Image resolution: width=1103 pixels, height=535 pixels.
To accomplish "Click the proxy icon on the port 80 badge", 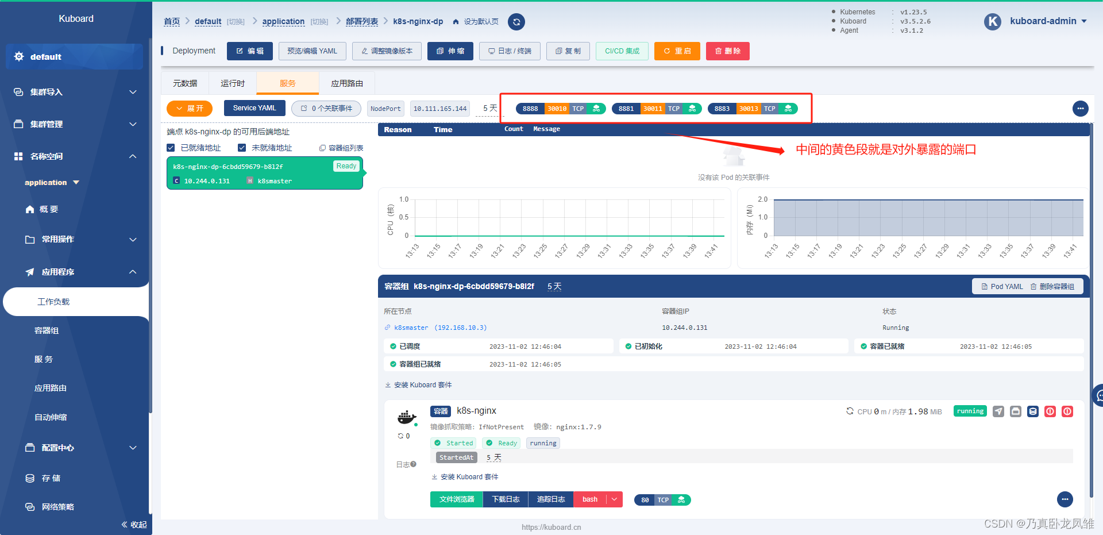I will pos(681,500).
